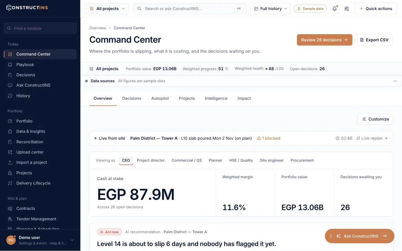This screenshot has height=251, width=402.
Task: Open notifications bell icon
Action: tap(335, 9)
